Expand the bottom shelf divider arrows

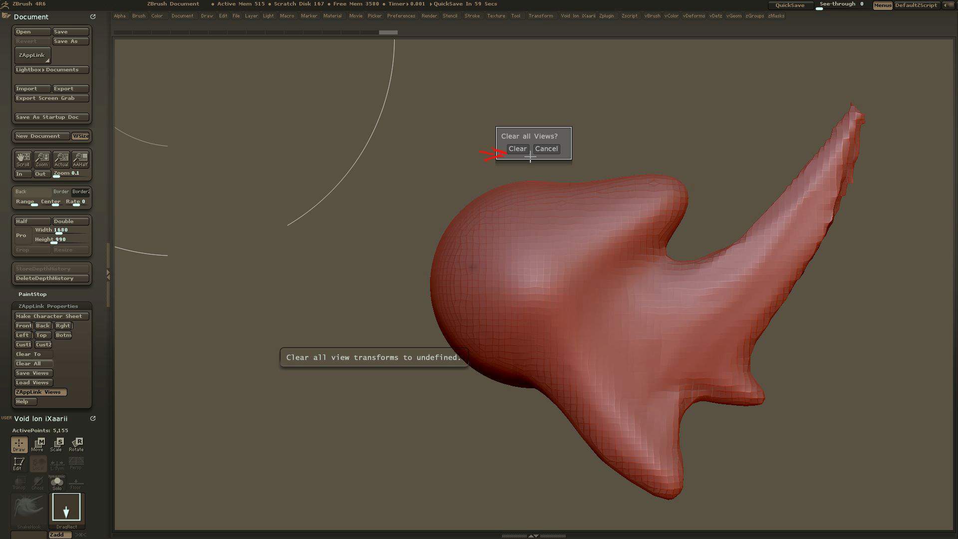tap(533, 536)
